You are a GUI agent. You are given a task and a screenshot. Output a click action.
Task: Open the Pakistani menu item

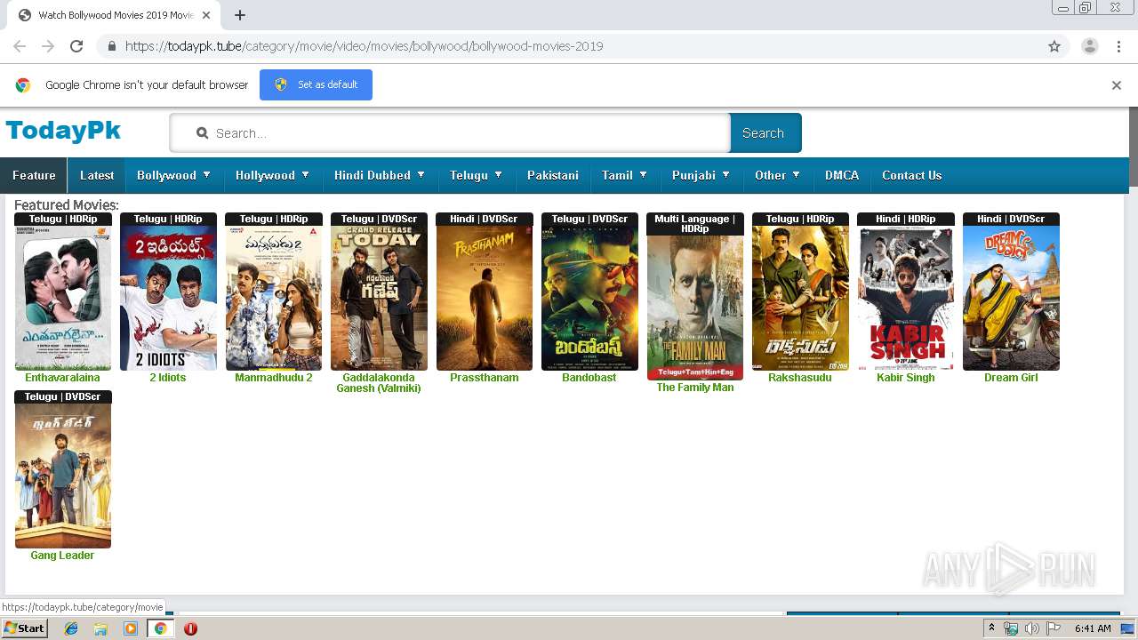click(x=553, y=175)
